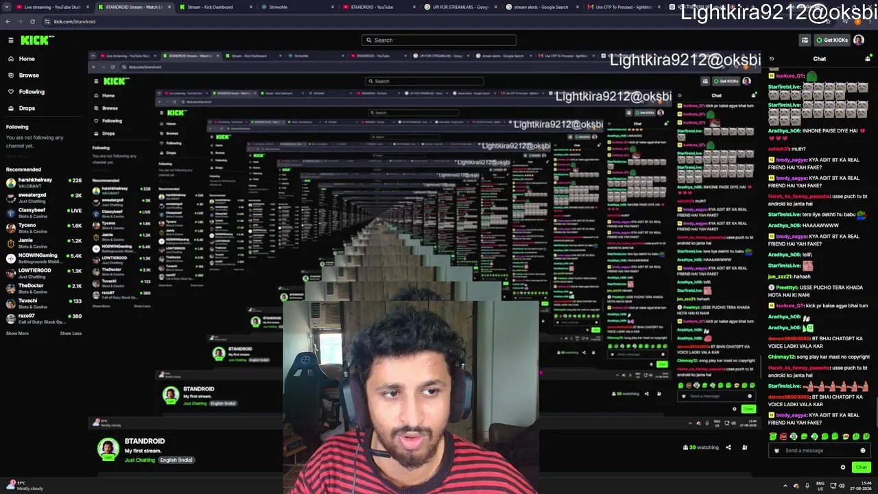Open chat settings gear icon
The height and width of the screenshot is (494, 878).
(843, 467)
